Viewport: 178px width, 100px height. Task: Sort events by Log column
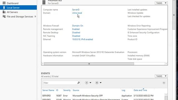(123, 90)
